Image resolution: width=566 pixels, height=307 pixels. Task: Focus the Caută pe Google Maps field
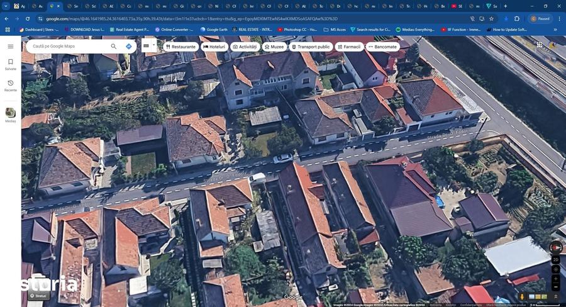69,46
